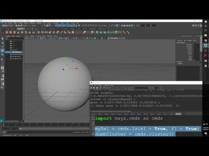This screenshot has height=156, width=209.
Task: Toggle the lock selection padlock icon
Action: pyautogui.click(x=76, y=25)
